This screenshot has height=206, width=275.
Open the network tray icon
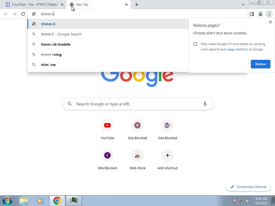(241, 201)
